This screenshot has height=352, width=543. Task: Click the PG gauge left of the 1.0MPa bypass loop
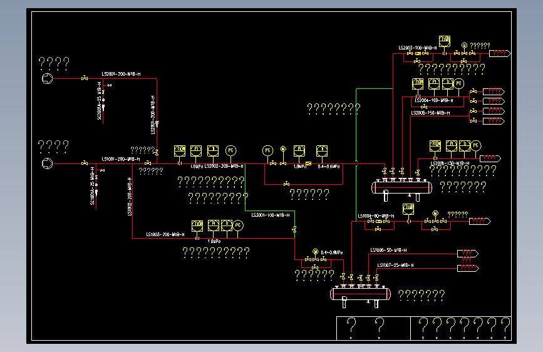267,151
